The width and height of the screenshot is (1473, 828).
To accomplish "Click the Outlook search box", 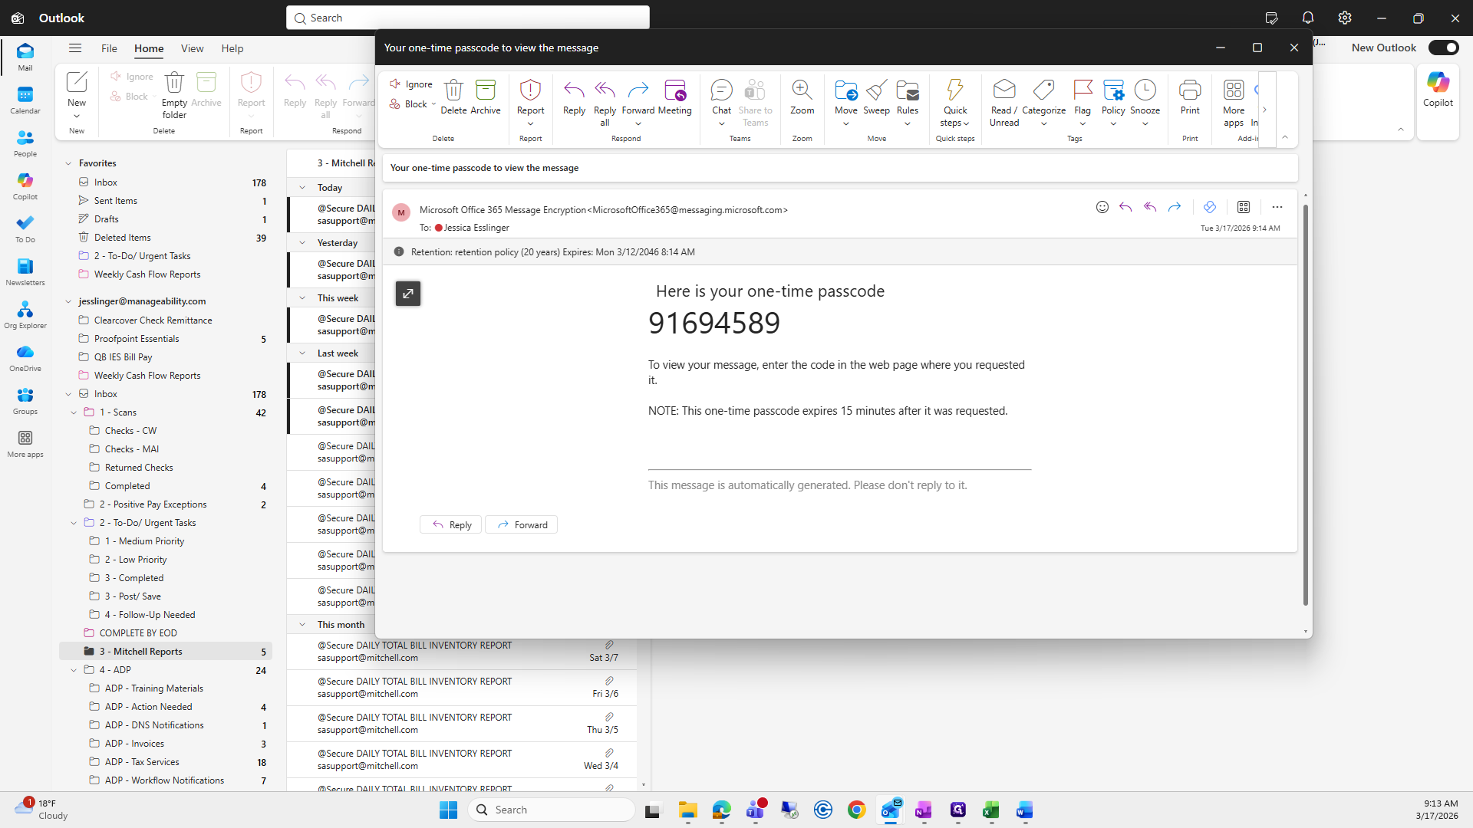I will 468,18.
